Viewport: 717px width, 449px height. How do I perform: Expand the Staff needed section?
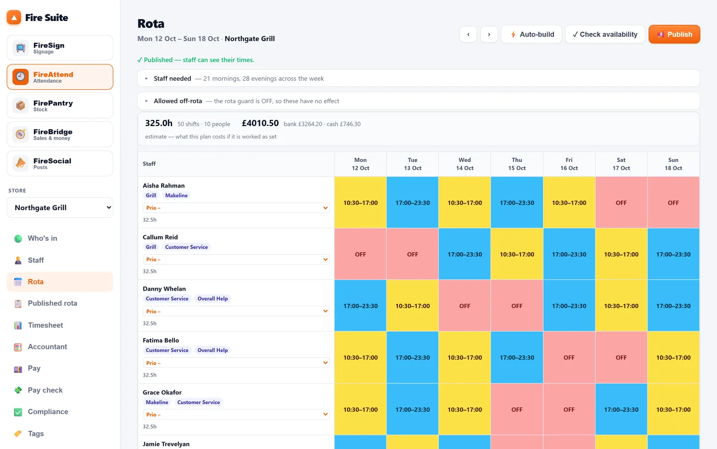coord(419,78)
